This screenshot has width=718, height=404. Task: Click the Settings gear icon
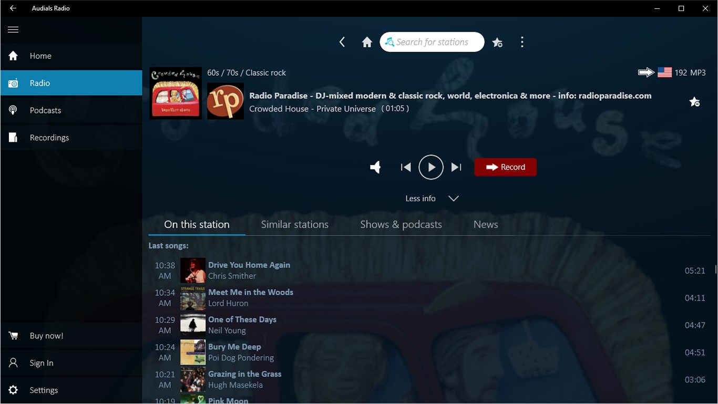tap(13, 390)
